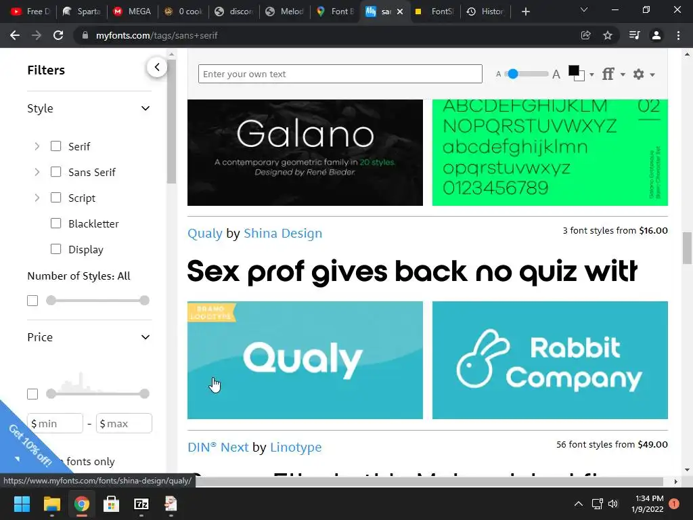This screenshot has width=693, height=520.
Task: Check the Script style checkbox
Action: [x=55, y=197]
